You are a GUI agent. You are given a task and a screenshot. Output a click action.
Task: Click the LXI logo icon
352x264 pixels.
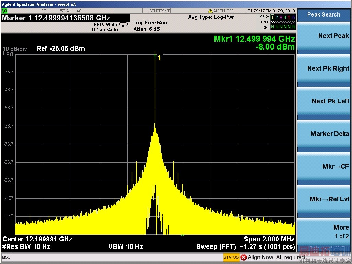click(x=4, y=11)
